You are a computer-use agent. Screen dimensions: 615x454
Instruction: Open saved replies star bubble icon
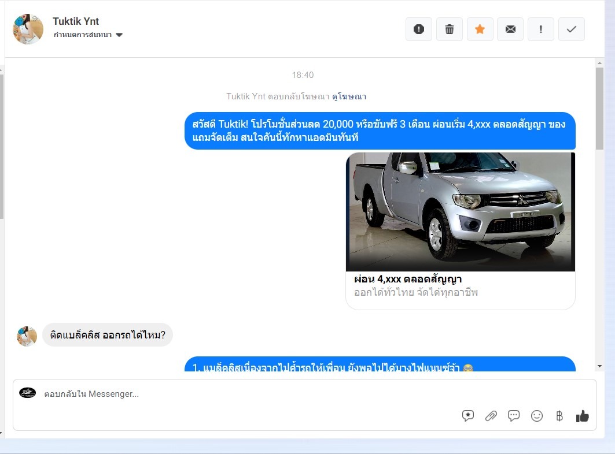(468, 416)
